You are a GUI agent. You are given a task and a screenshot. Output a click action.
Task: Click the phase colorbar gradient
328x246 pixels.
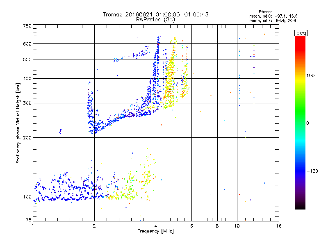(x=300, y=122)
